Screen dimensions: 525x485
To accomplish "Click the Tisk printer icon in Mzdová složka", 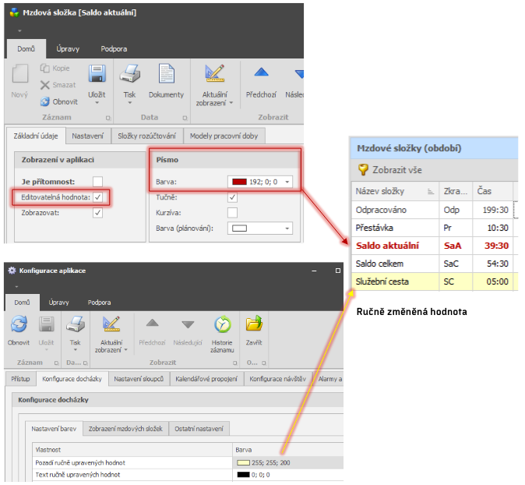I will point(129,74).
